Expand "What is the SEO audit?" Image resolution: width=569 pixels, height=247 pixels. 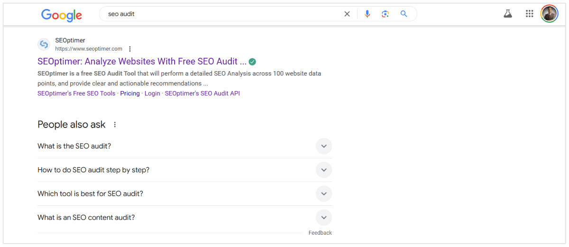(x=324, y=146)
